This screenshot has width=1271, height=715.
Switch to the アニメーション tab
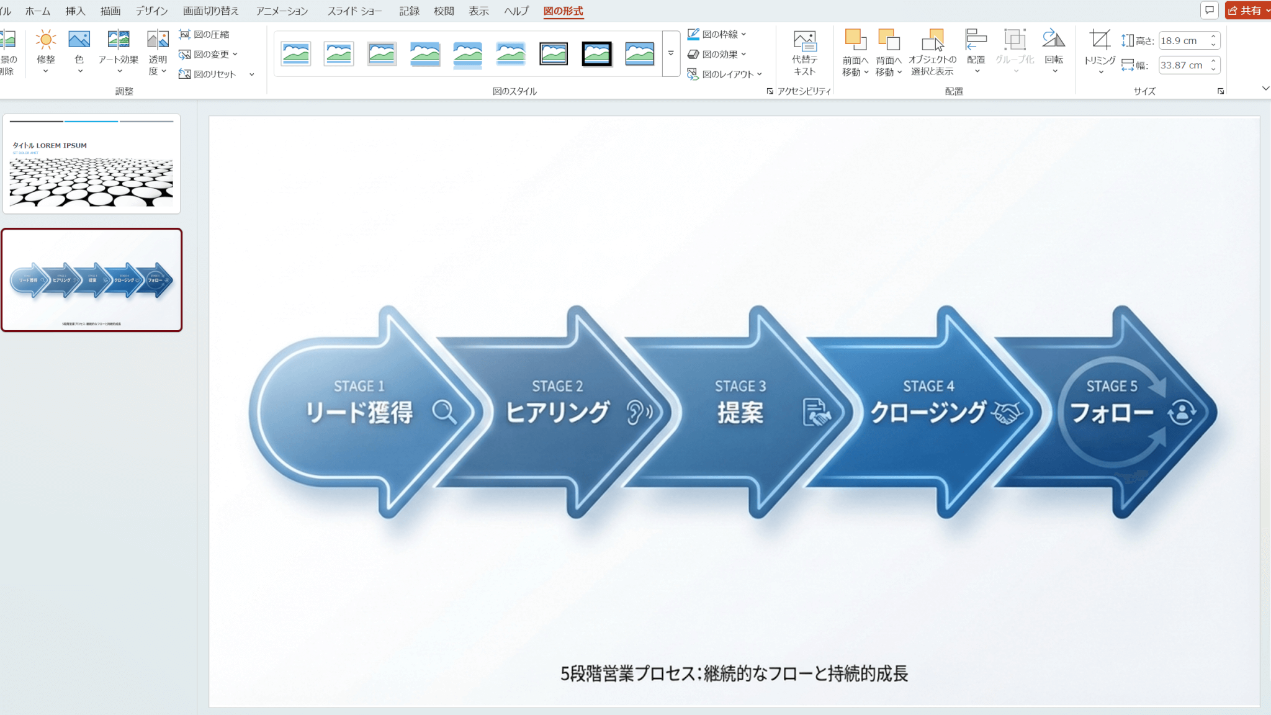pos(282,11)
